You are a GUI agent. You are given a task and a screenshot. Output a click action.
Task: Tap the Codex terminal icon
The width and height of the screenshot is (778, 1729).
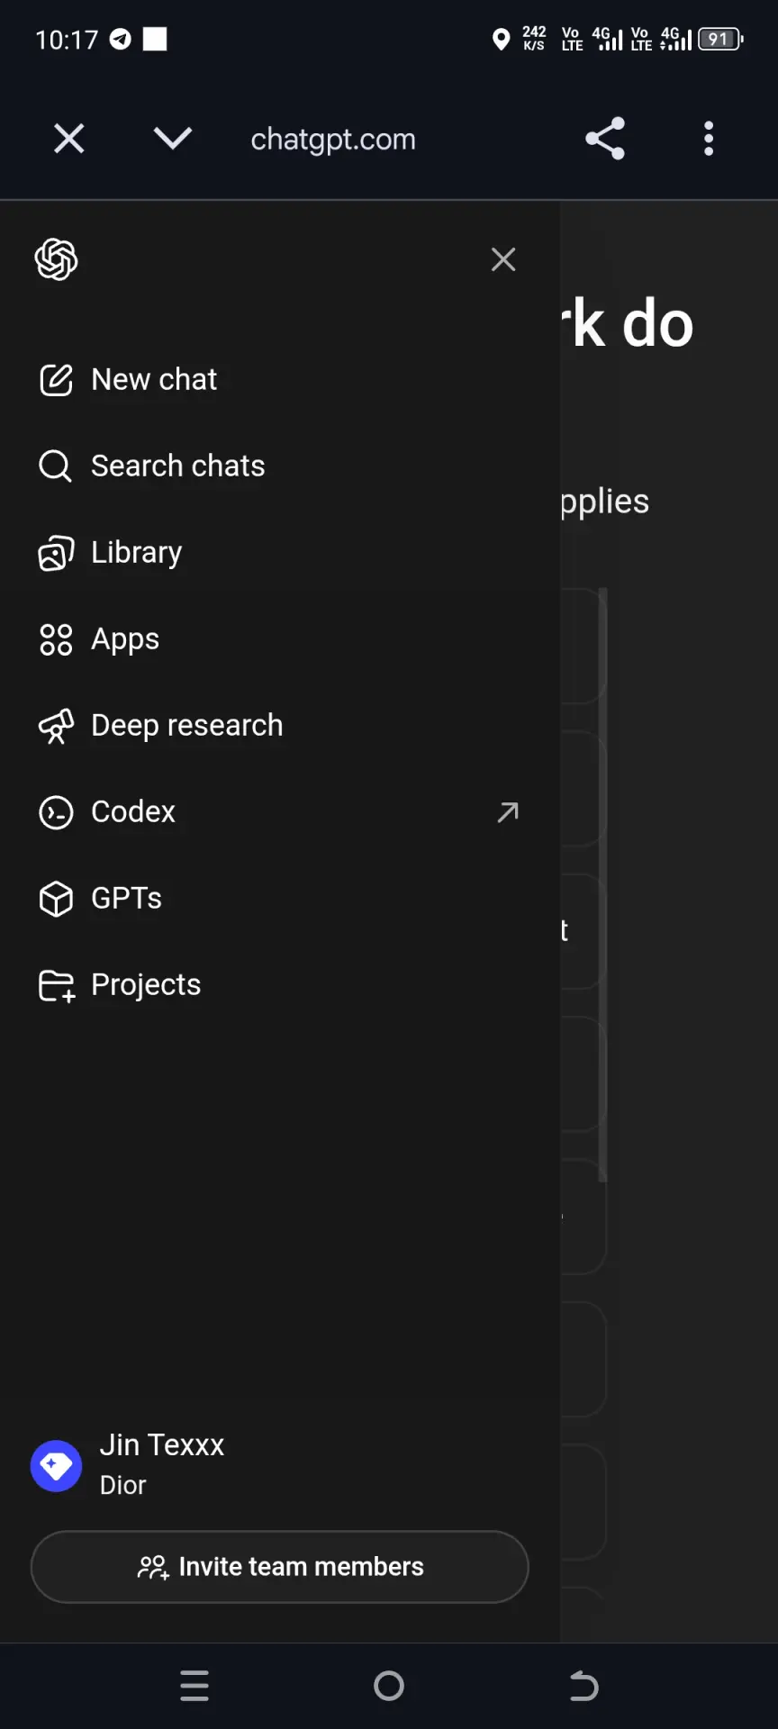click(56, 812)
